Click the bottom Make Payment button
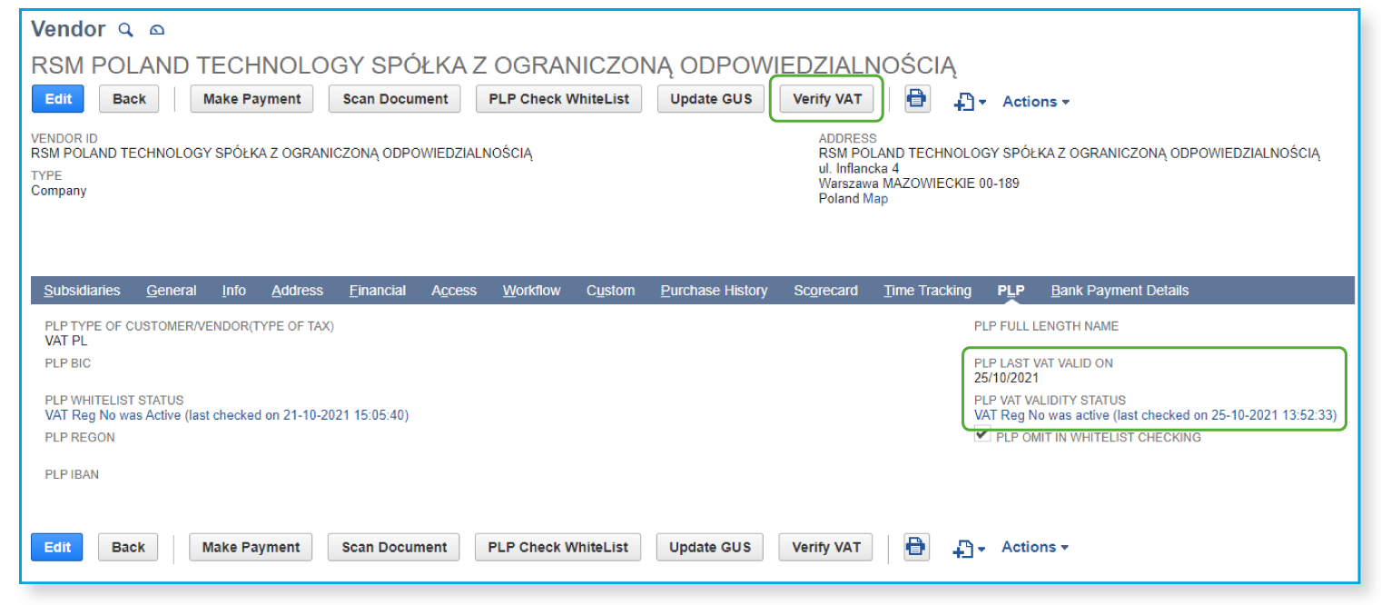The width and height of the screenshot is (1381, 605). [251, 547]
